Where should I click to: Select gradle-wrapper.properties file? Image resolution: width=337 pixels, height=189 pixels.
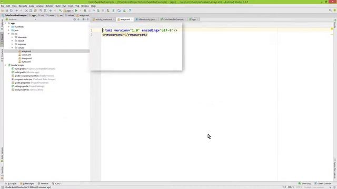pos(33,76)
